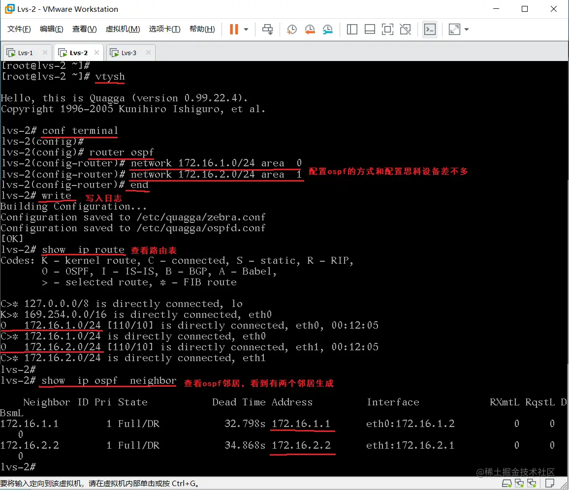Screen dimensions: 569x491
Task: Click the 'conf terminal' command text
Action: pyautogui.click(x=80, y=130)
